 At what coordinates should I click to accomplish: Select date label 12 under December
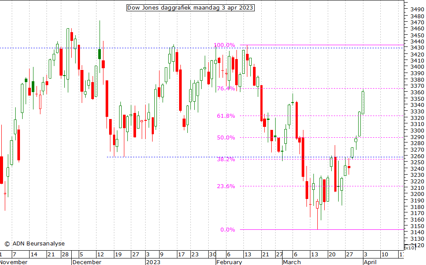click(100, 255)
